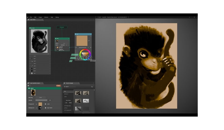Switch to Layer operator properties tab
The height and width of the screenshot is (130, 224).
point(35,83)
